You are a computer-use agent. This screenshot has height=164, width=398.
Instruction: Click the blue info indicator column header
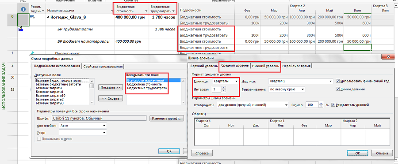pos(23,9)
